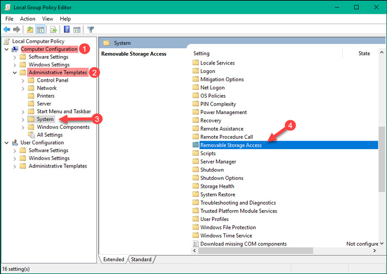This screenshot has height=274, width=387.
Task: Click the State column header
Action: [364, 54]
